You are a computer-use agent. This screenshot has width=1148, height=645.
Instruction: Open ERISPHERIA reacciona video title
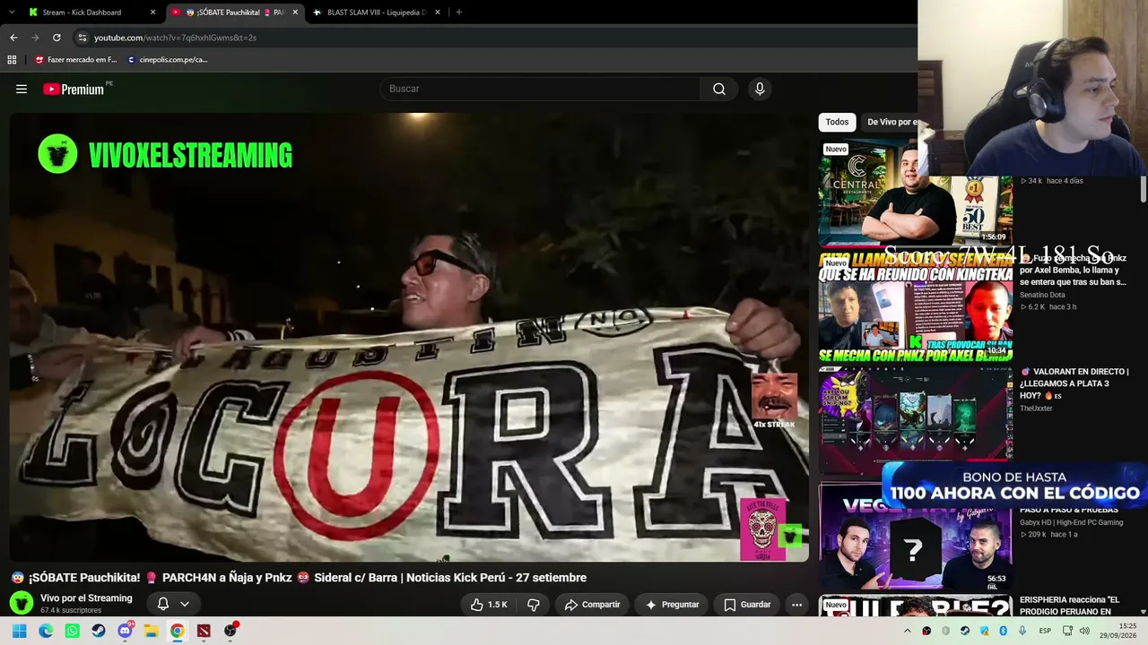[x=1070, y=606]
